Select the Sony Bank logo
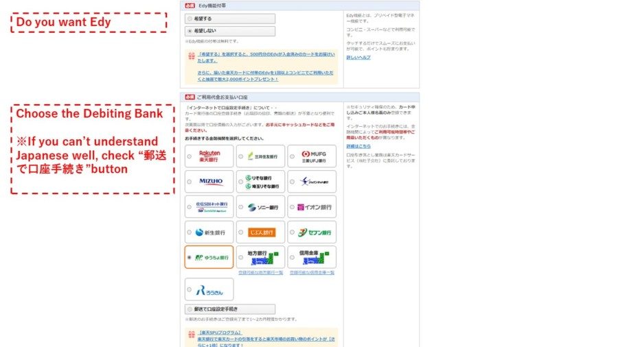 tap(262, 207)
